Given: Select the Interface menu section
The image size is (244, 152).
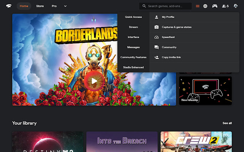Looking at the screenshot, I should [133, 37].
